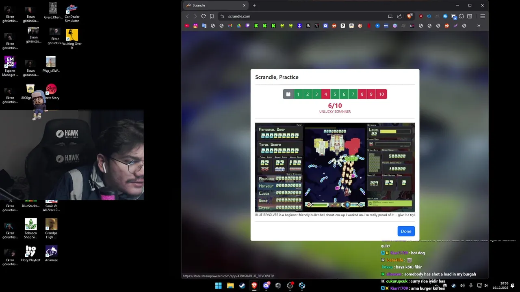Image resolution: width=520 pixels, height=292 pixels.
Task: Click the share icon in address bar
Action: (399, 16)
